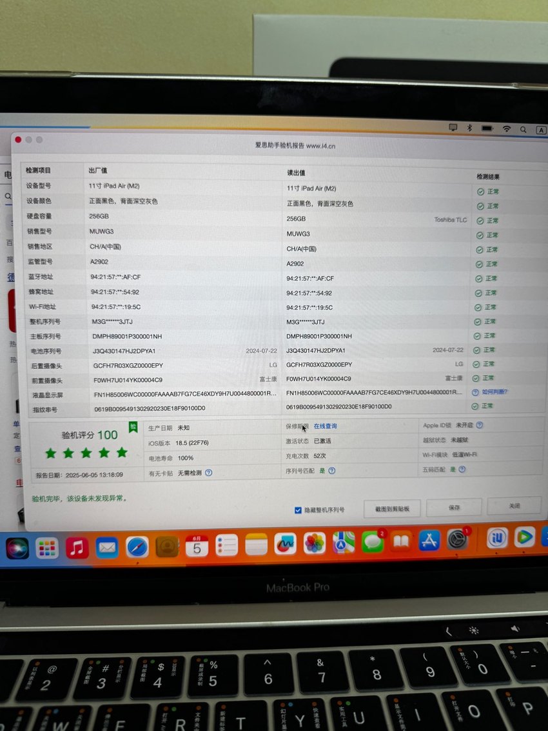548x731 pixels.
Task: Open Spotlight search in menu bar
Action: click(524, 130)
